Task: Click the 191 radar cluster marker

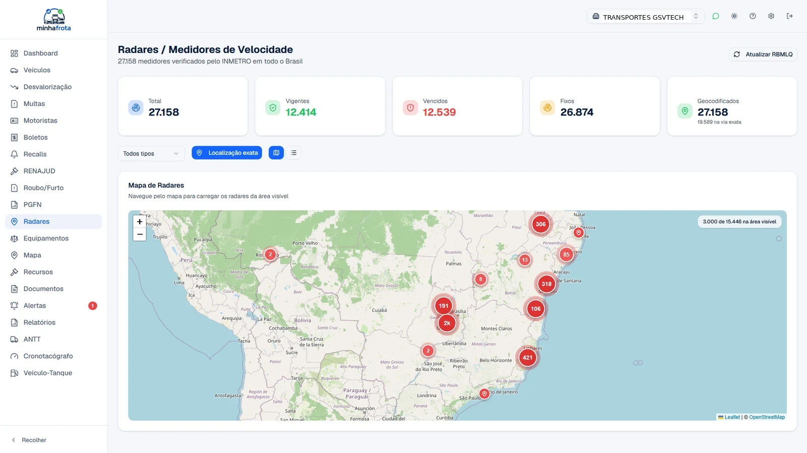Action: coord(443,306)
